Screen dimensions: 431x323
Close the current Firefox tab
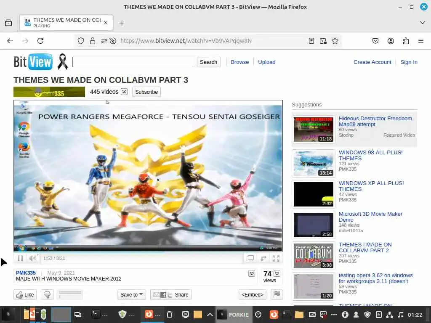point(106,23)
